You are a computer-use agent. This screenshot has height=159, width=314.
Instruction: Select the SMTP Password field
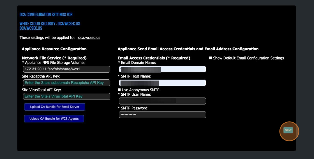(x=162, y=115)
